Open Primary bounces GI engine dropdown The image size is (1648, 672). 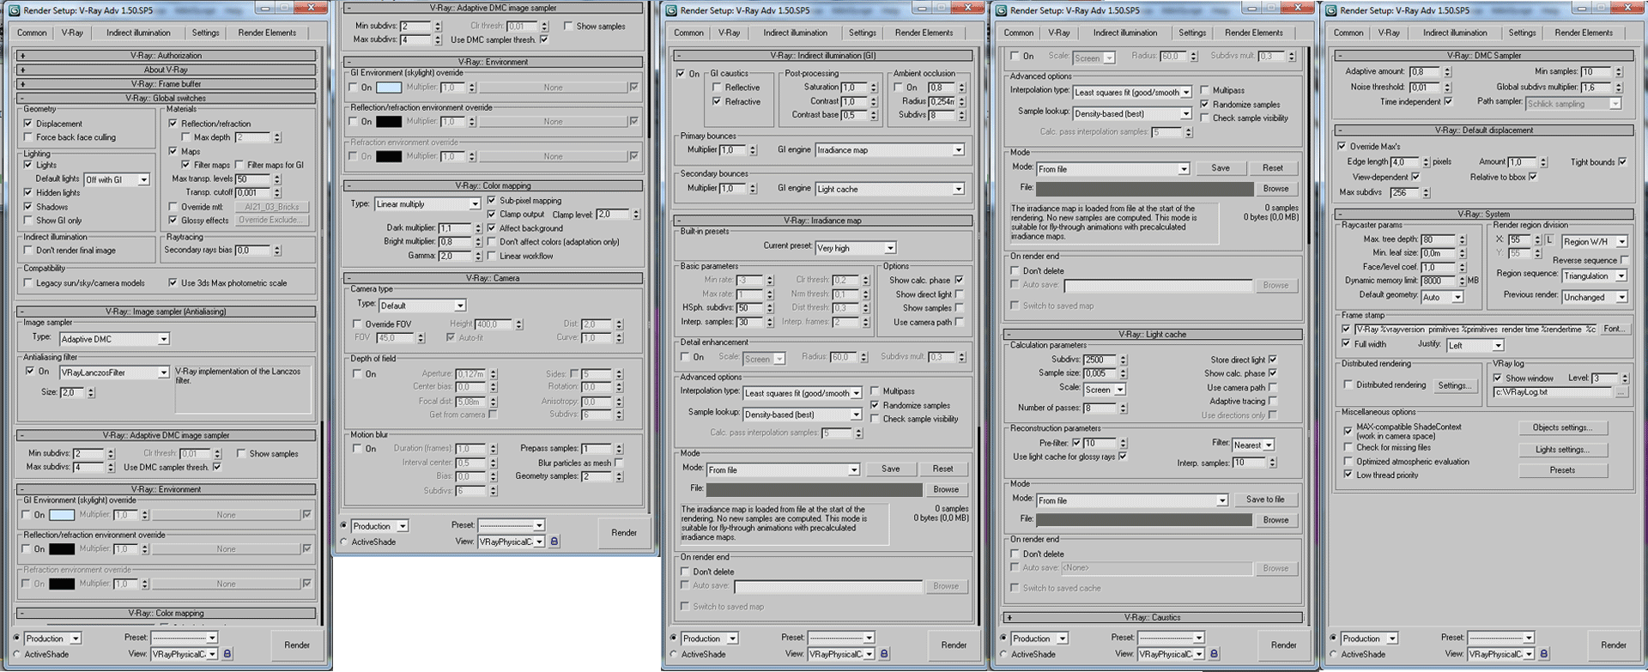click(889, 150)
